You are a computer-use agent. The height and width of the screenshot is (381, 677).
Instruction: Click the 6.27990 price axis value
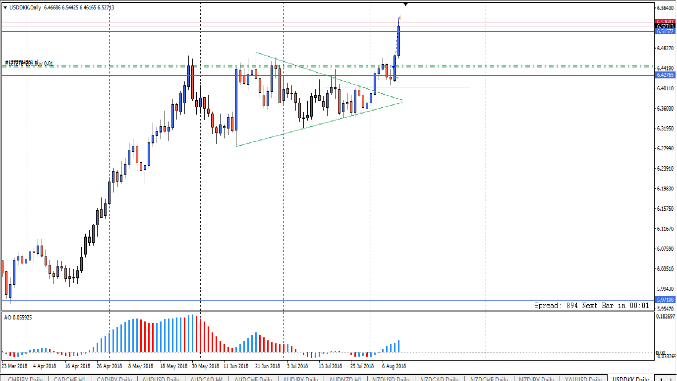point(665,148)
